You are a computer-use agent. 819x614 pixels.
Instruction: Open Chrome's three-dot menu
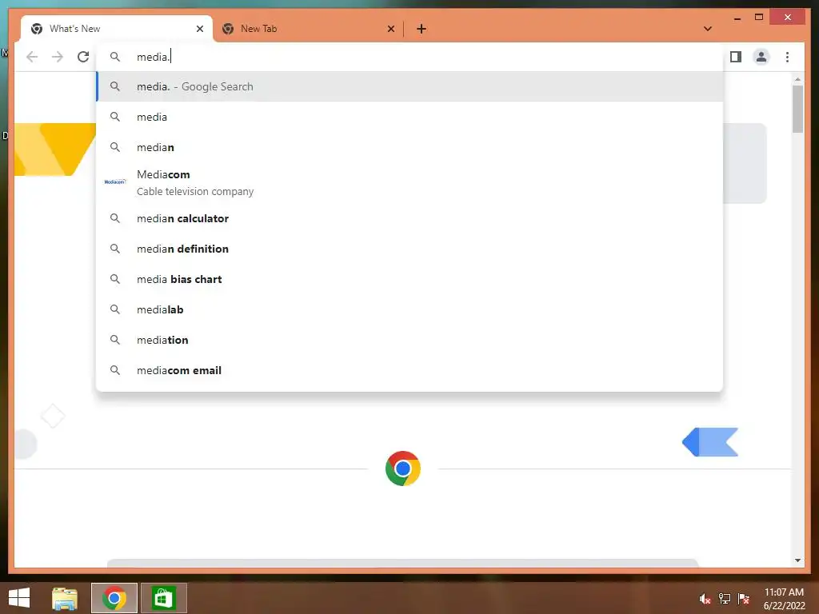pos(787,57)
